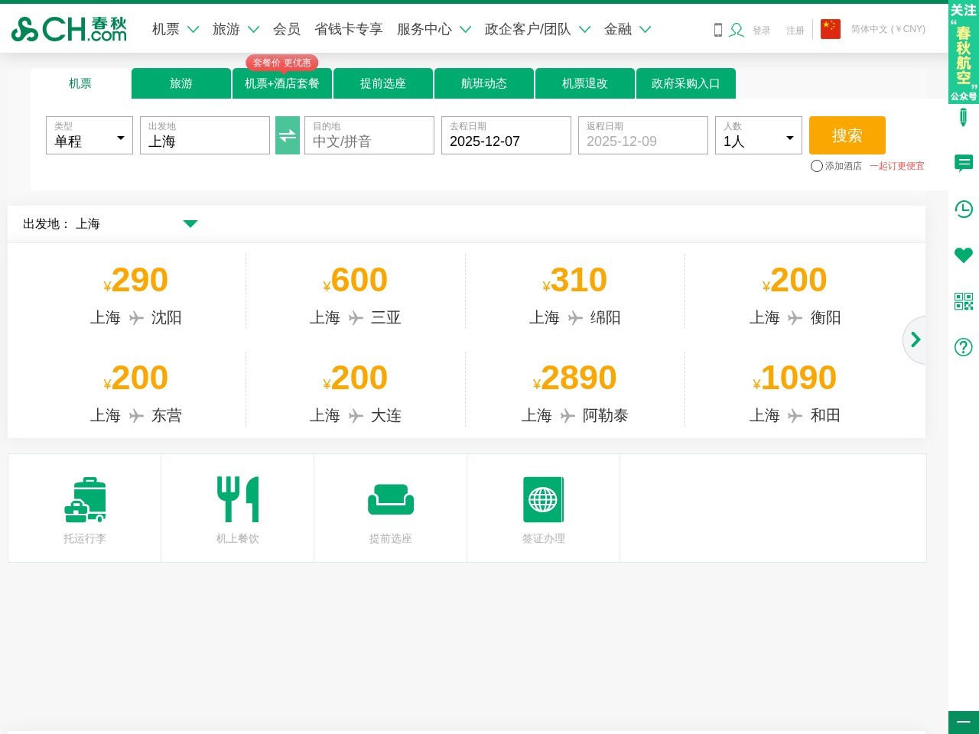Viewport: 979px width, 734px height.
Task: Open the checked baggage (托运行李) service icon
Action: [x=84, y=501]
